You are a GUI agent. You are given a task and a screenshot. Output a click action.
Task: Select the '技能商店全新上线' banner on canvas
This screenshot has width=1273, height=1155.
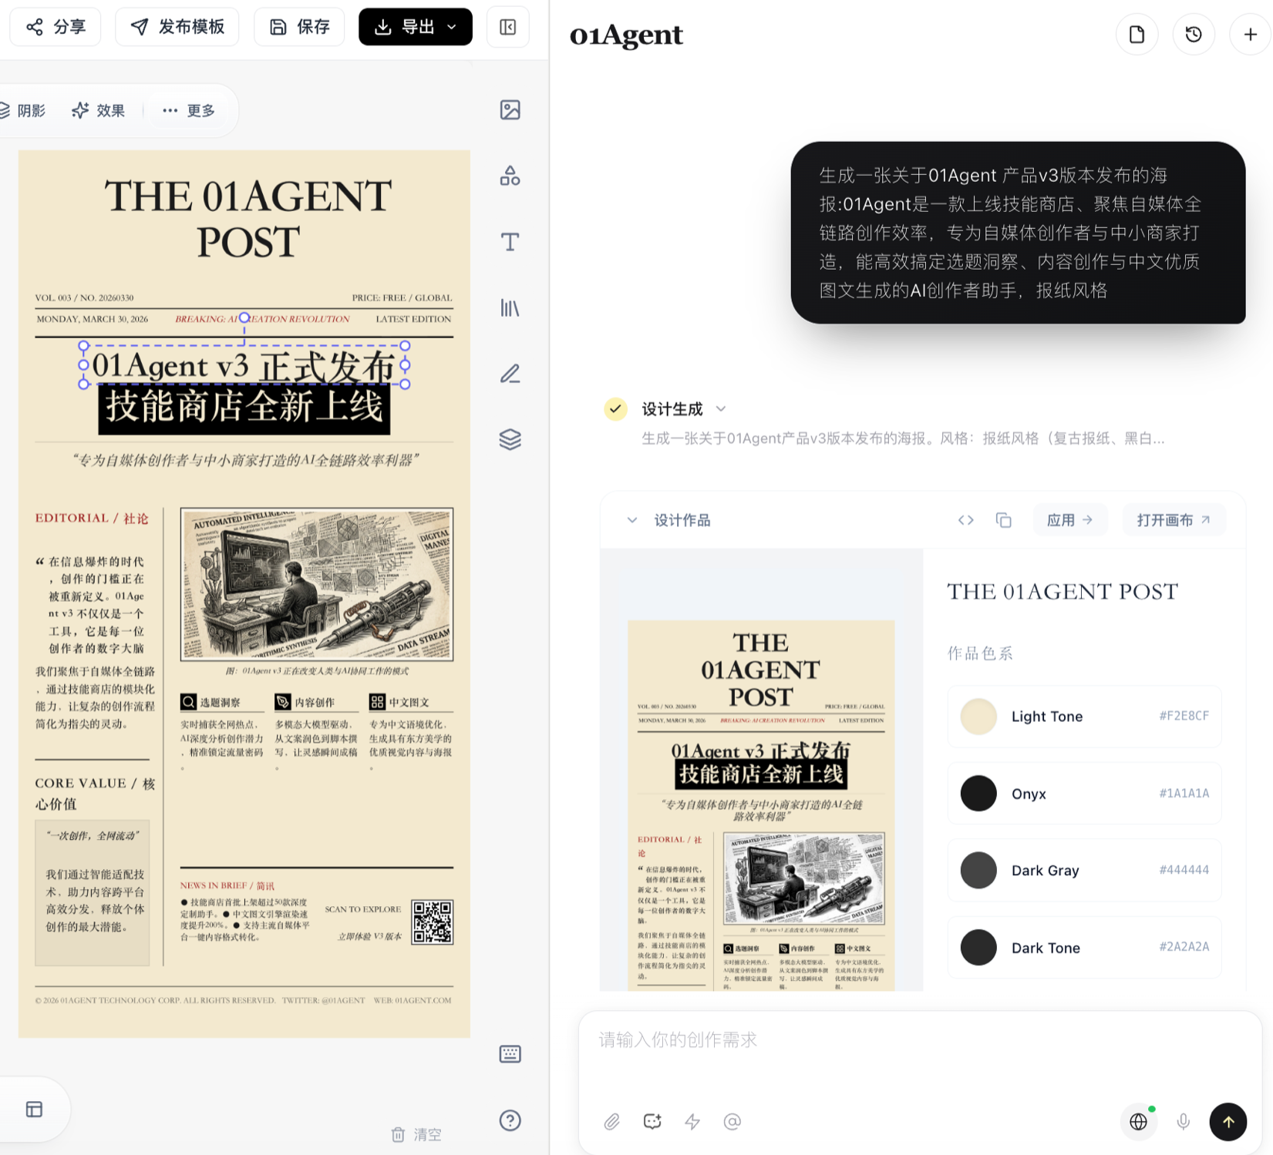pyautogui.click(x=244, y=408)
